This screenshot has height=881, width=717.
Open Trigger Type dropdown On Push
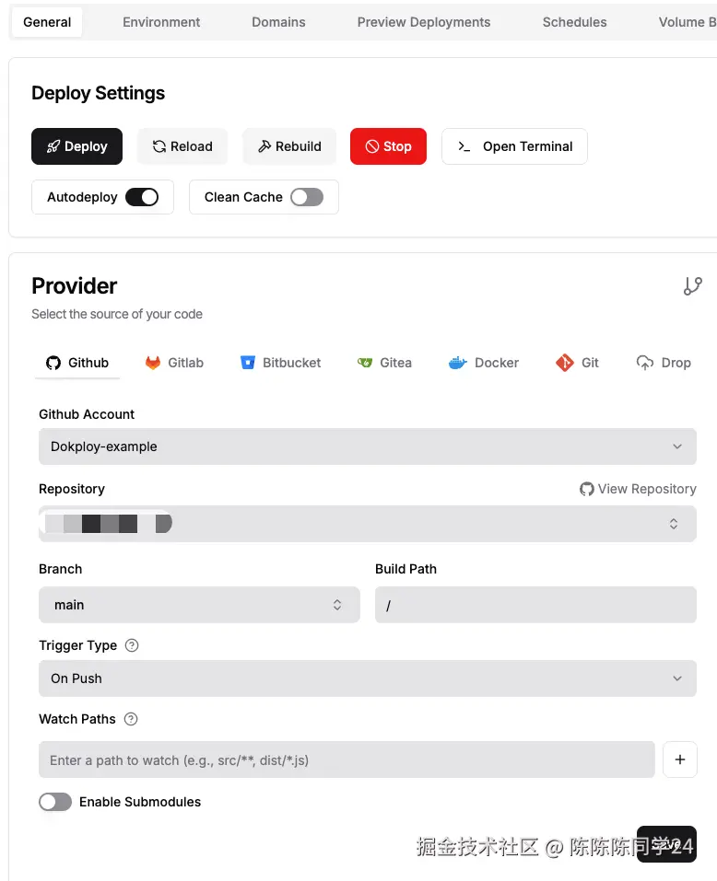coord(367,678)
